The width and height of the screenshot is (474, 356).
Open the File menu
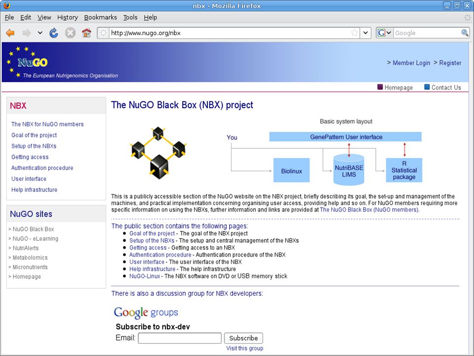click(9, 17)
